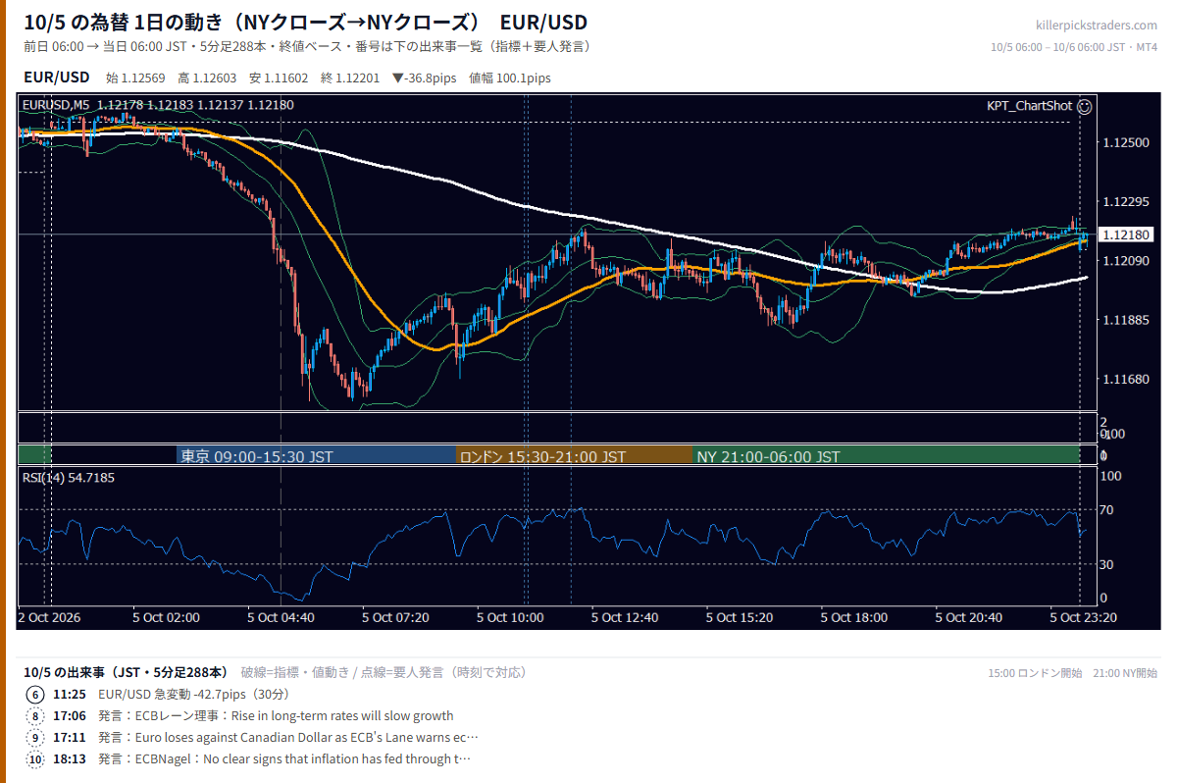This screenshot has height=783, width=1177.
Task: Click event number 8 dotted circle icon
Action: (x=35, y=716)
